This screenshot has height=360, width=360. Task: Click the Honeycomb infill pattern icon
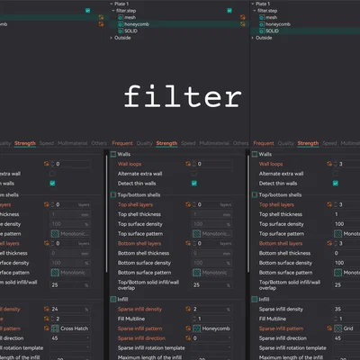point(196,328)
